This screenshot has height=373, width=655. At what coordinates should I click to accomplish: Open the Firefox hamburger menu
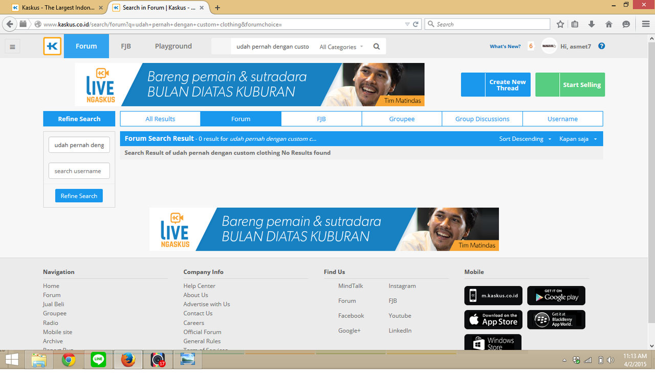click(645, 24)
